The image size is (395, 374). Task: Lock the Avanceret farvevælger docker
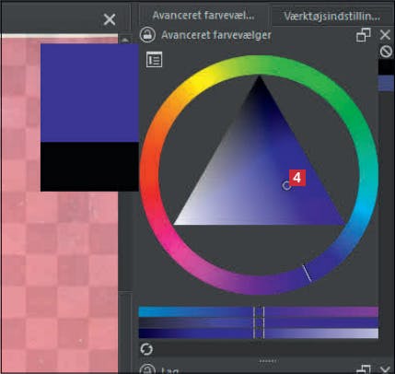pyautogui.click(x=147, y=35)
